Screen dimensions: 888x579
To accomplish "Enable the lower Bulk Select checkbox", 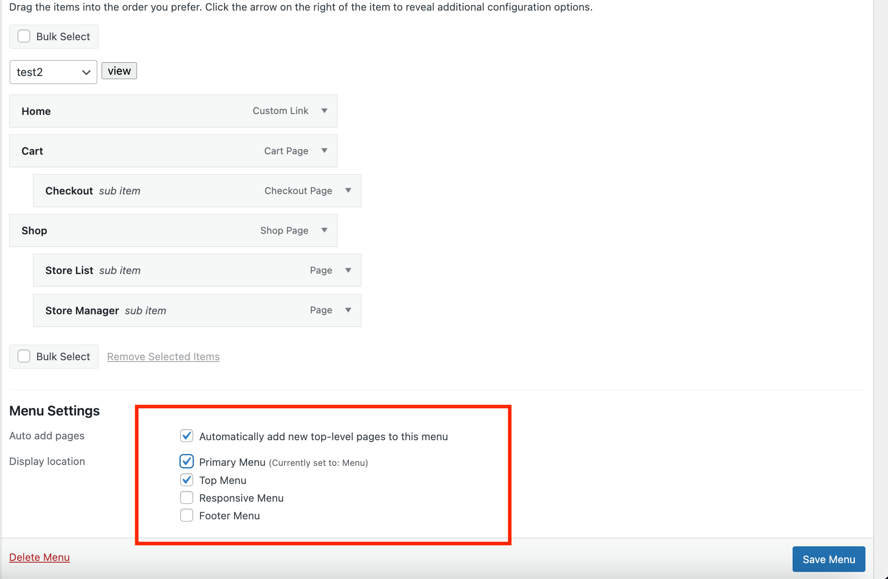I will click(x=23, y=356).
